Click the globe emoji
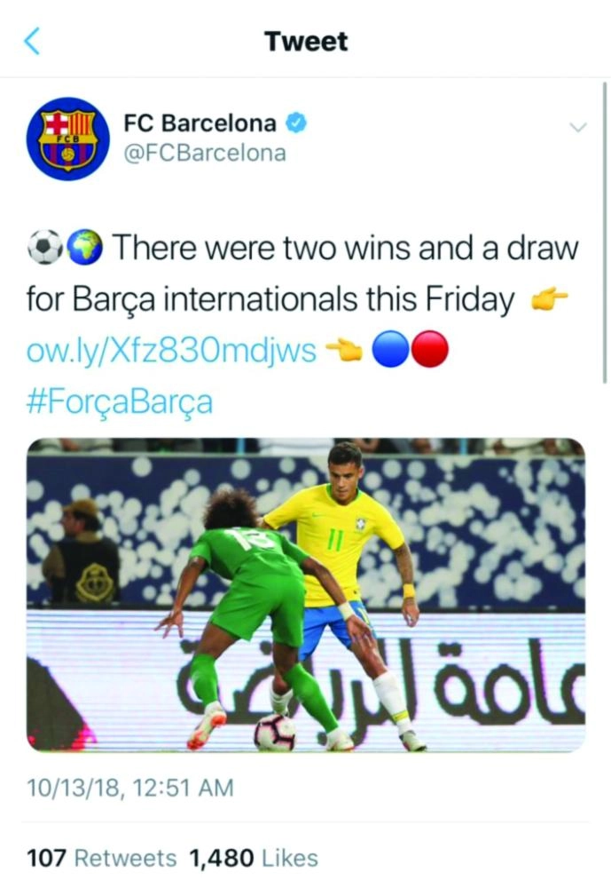This screenshot has width=611, height=888. 85,247
